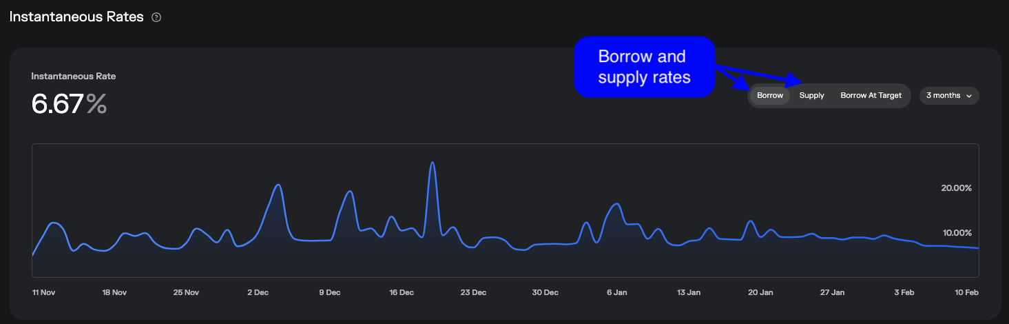The height and width of the screenshot is (324, 1009).
Task: Click the 11 Nov date label on the axis
Action: tap(43, 292)
